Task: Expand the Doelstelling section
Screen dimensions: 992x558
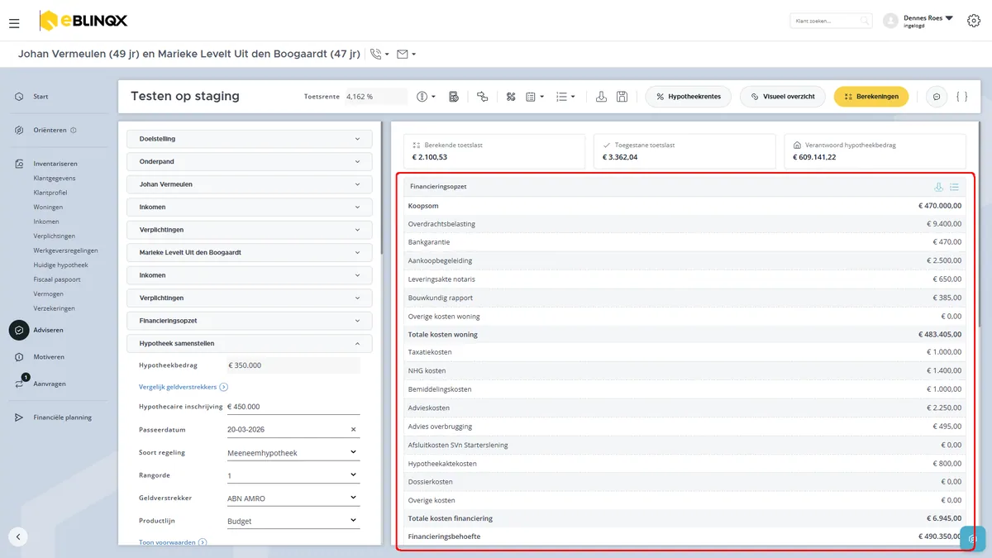Action: [x=250, y=139]
